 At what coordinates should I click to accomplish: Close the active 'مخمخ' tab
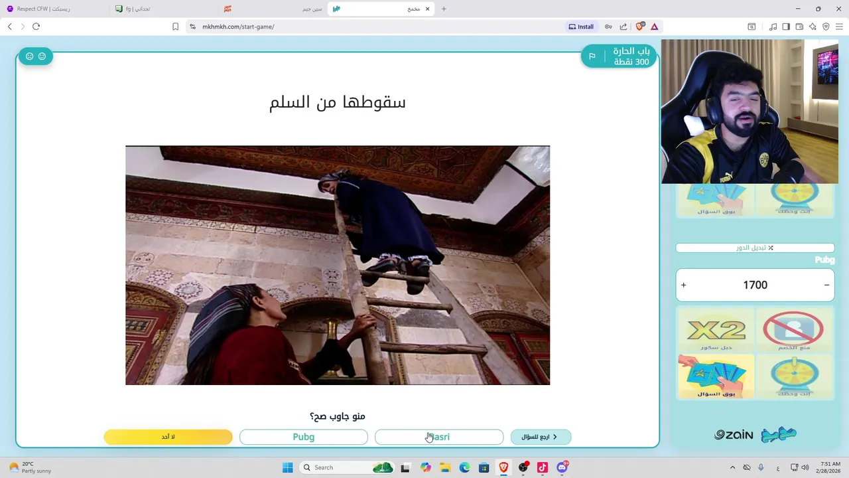click(x=428, y=9)
